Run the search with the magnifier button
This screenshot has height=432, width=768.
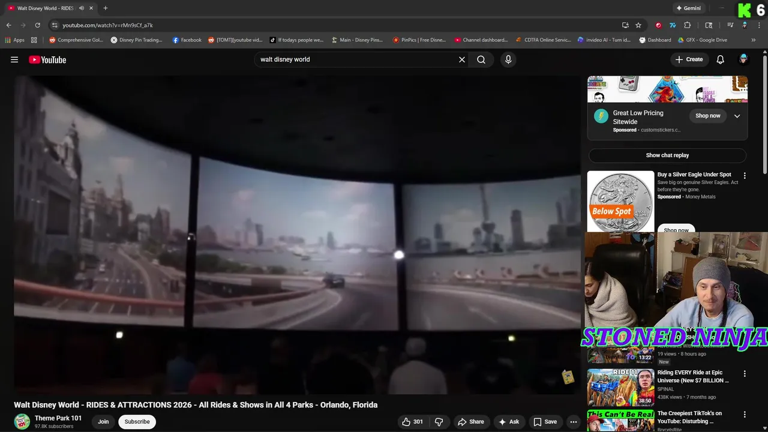(x=481, y=59)
